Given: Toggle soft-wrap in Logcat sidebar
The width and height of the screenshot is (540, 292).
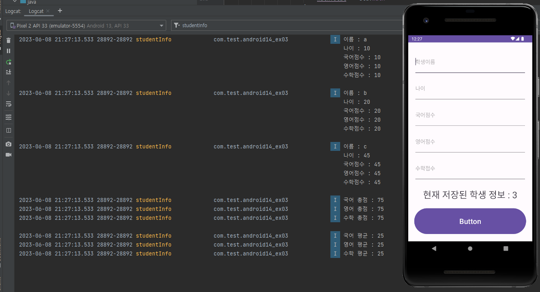Looking at the screenshot, I should click(x=9, y=104).
